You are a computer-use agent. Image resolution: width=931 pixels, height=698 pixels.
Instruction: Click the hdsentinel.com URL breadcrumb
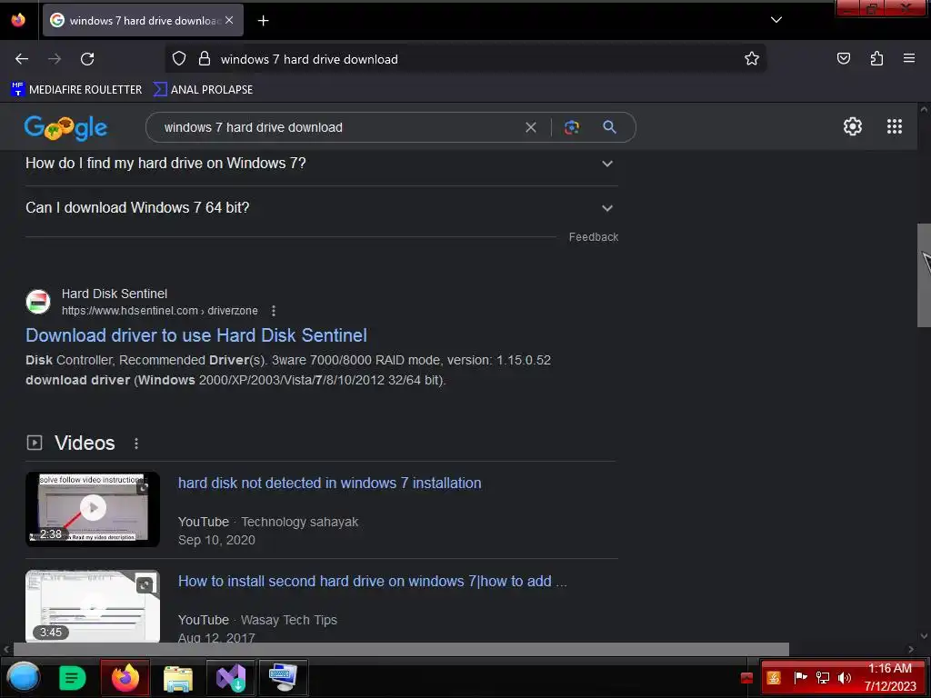[160, 311]
